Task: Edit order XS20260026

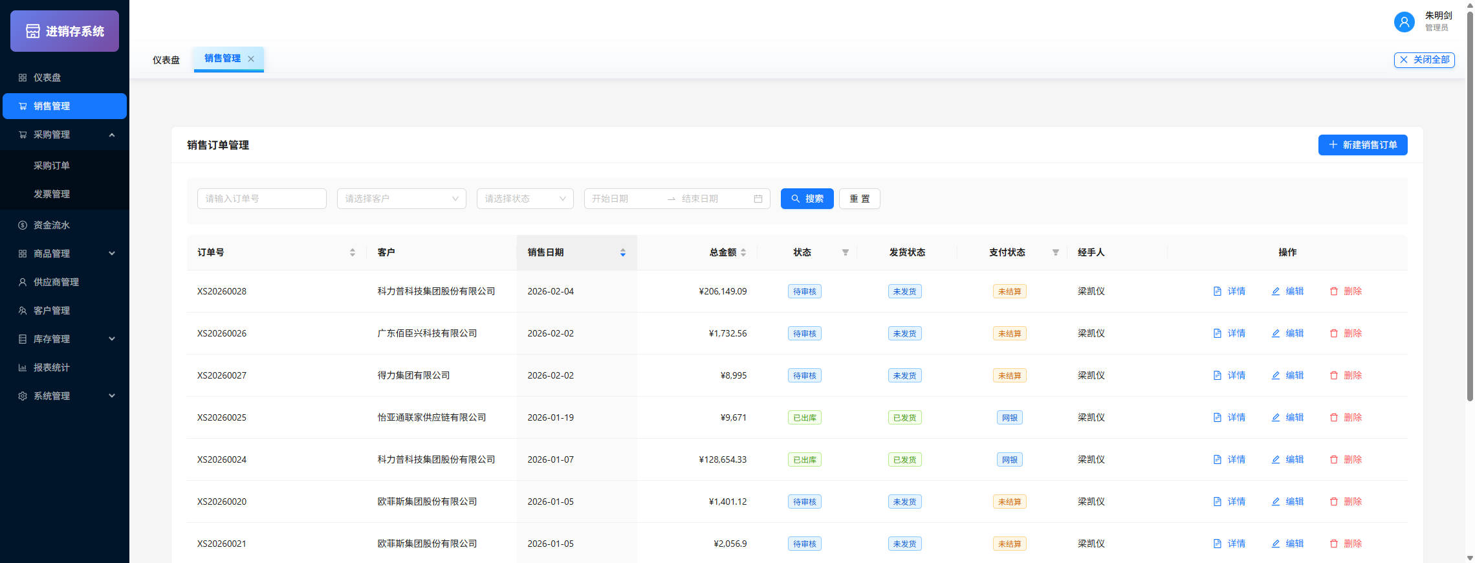Action: pyautogui.click(x=1287, y=333)
